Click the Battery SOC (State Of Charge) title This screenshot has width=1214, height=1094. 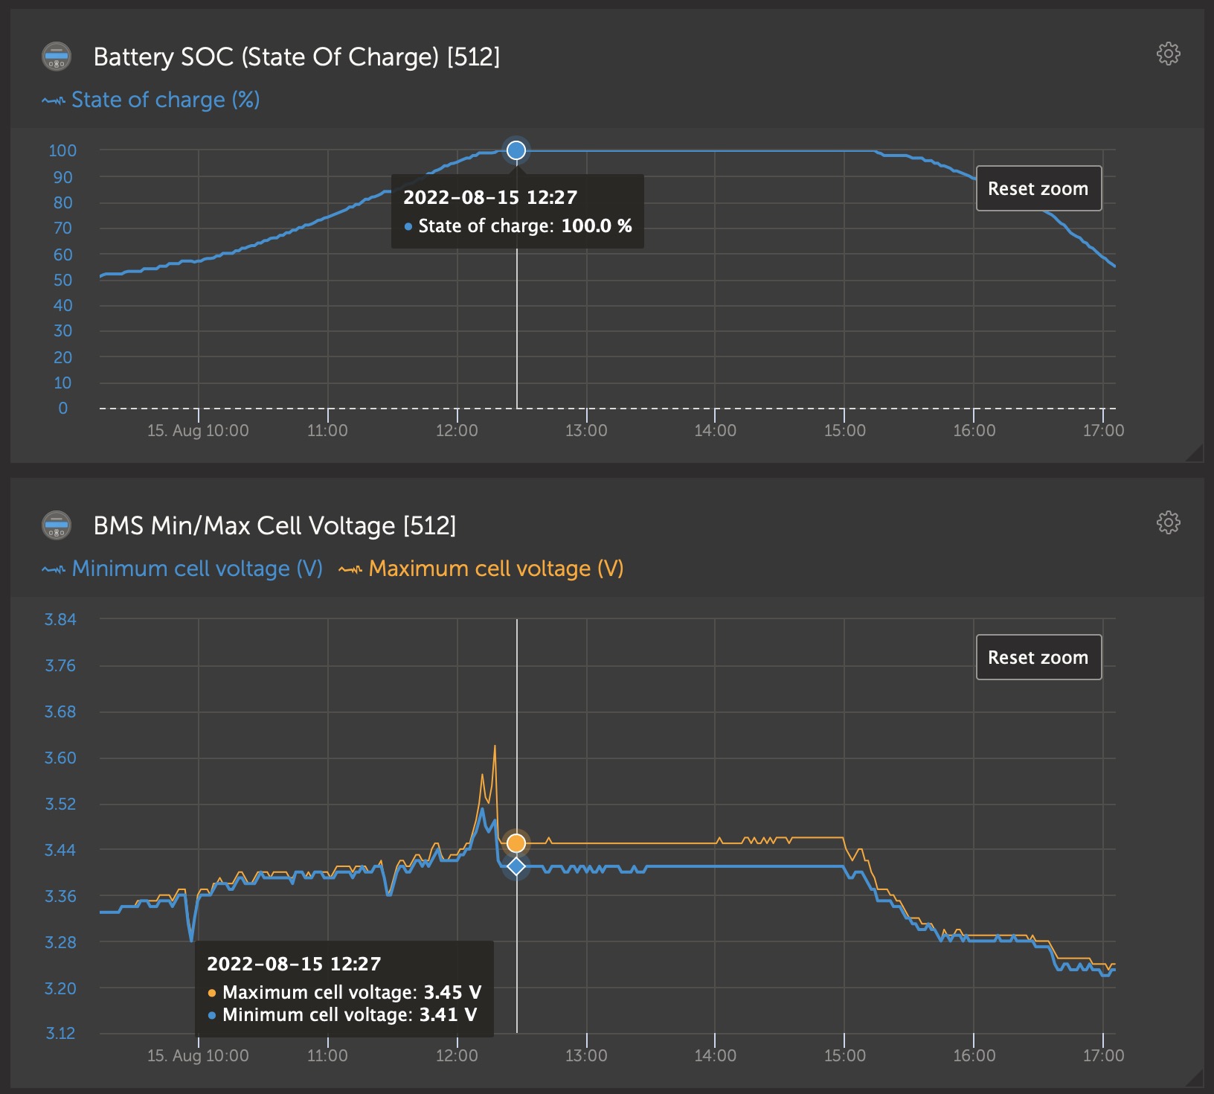pyautogui.click(x=296, y=57)
